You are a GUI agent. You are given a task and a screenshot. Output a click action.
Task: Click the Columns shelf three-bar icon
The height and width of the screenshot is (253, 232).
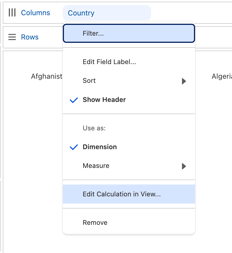tap(12, 13)
